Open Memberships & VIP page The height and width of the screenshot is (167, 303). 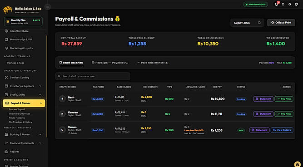(x=21, y=39)
